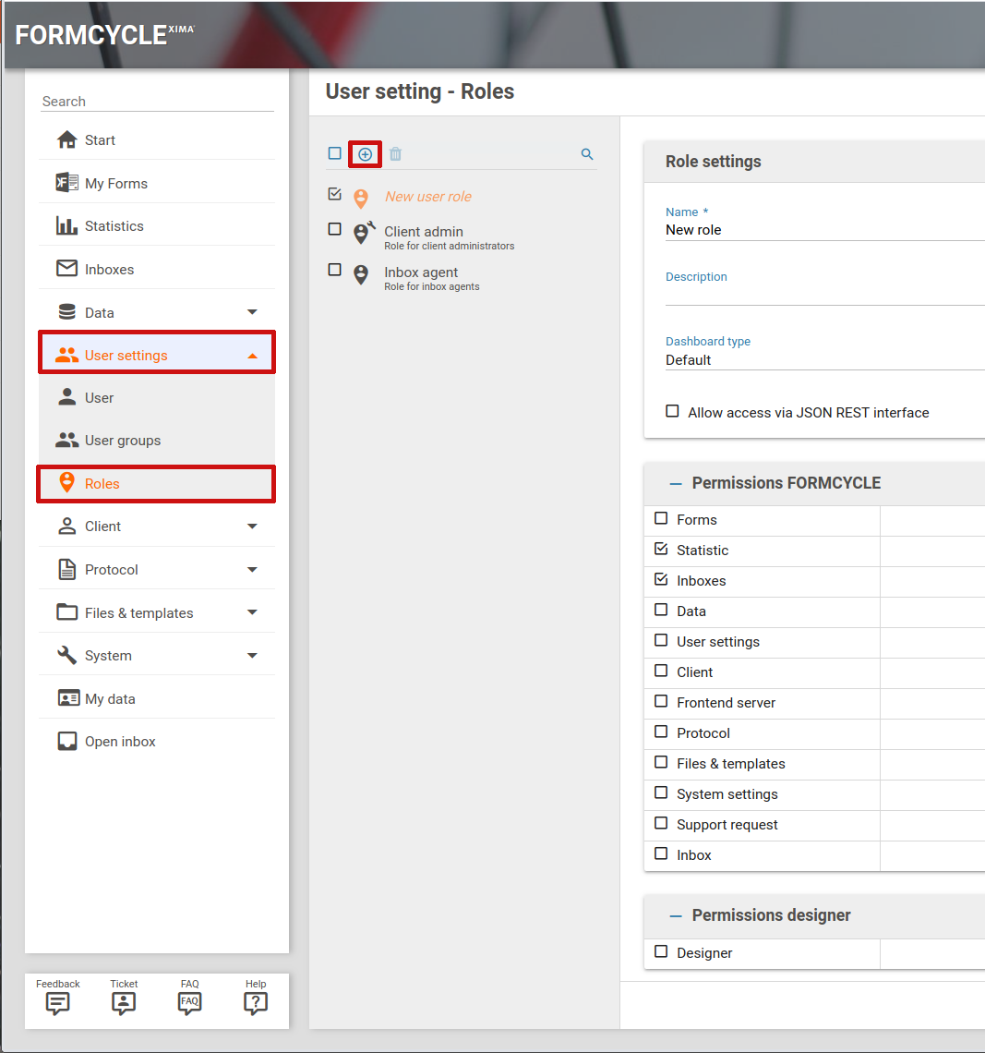Click the FORMCYCLE logo
Screen dimensions: 985x1053
(104, 35)
